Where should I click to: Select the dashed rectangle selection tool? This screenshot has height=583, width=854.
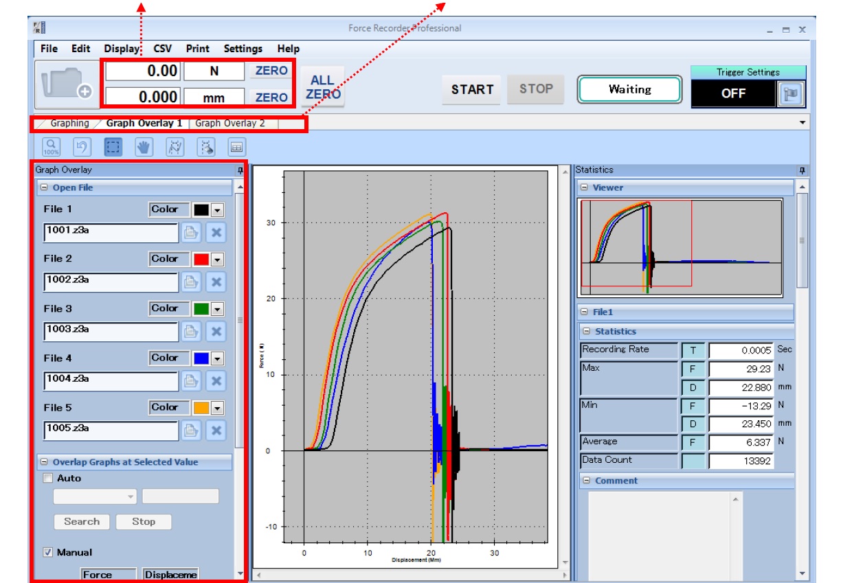click(113, 146)
